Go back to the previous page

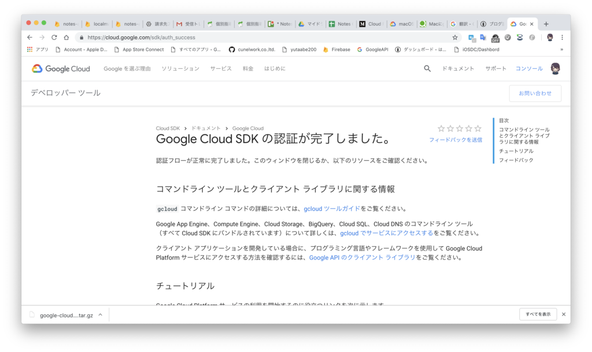[x=30, y=38]
